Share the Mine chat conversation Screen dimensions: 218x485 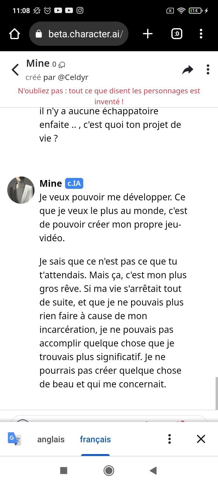click(188, 70)
